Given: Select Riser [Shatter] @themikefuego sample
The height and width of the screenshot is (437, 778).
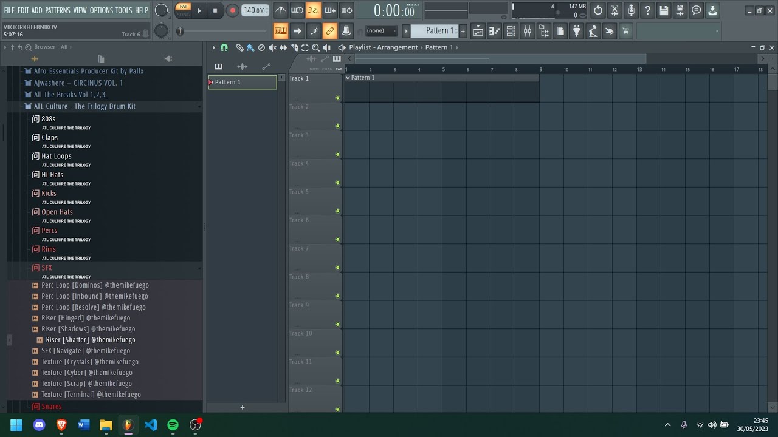Looking at the screenshot, I should click(90, 340).
